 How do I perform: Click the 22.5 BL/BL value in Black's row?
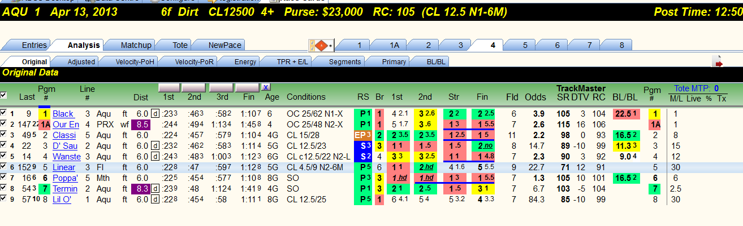[x=626, y=114]
